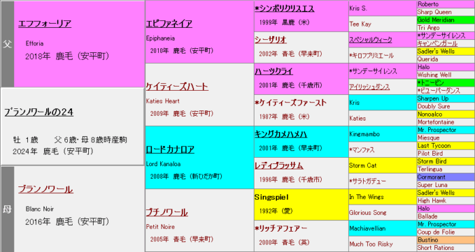The height and width of the screenshot is (252, 475).
Task: Click the purple Cormorant cell
Action: tap(446, 177)
